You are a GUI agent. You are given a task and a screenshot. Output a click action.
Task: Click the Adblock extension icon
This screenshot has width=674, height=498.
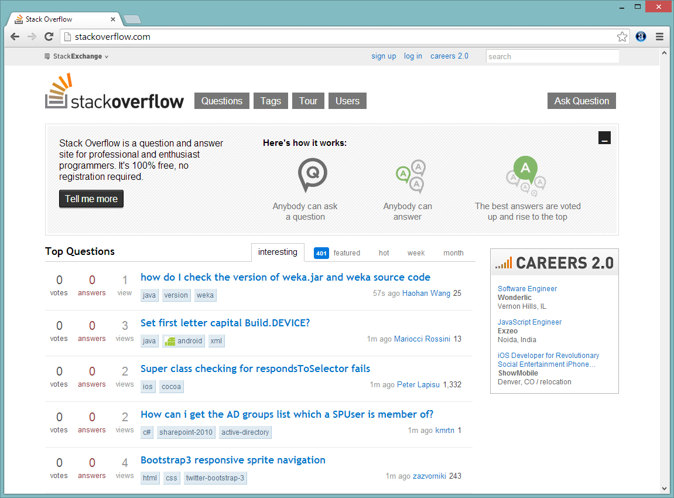click(641, 36)
